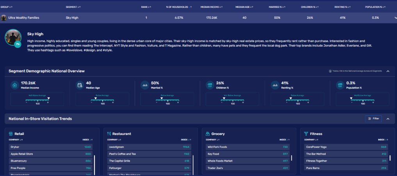Select the CorePower Yoga fitness row
Screen dimensions: 397x176
(346, 147)
